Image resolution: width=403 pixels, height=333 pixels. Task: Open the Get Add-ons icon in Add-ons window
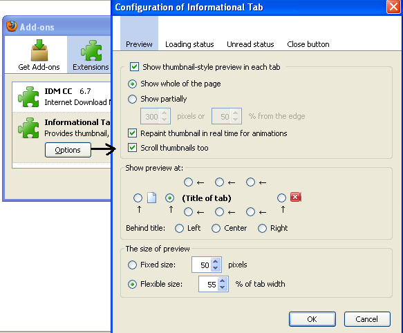click(x=39, y=50)
